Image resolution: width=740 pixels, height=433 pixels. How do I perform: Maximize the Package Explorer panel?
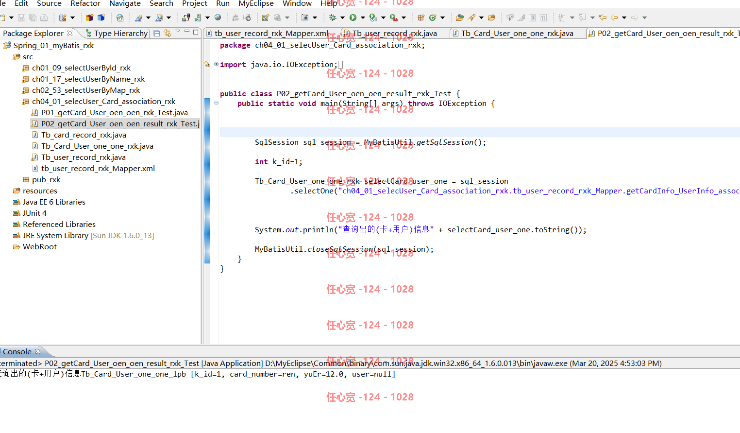coord(196,32)
